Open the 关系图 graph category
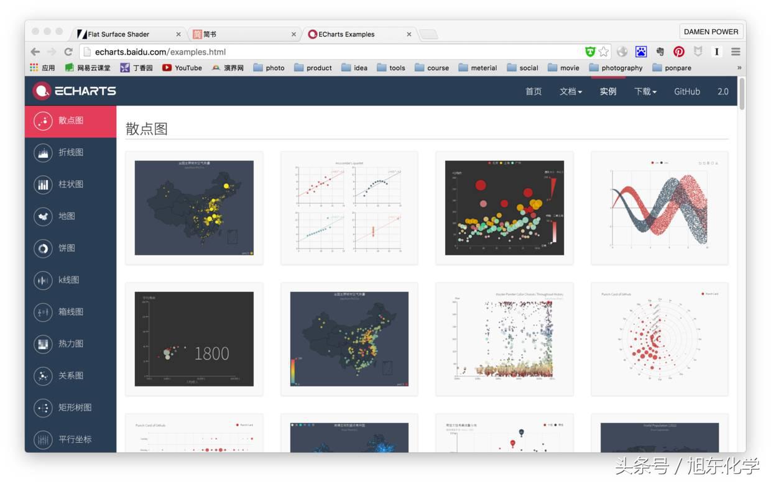The width and height of the screenshot is (771, 482). click(x=70, y=376)
